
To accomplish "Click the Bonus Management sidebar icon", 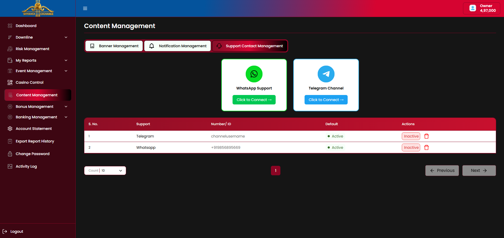I will pos(10,107).
